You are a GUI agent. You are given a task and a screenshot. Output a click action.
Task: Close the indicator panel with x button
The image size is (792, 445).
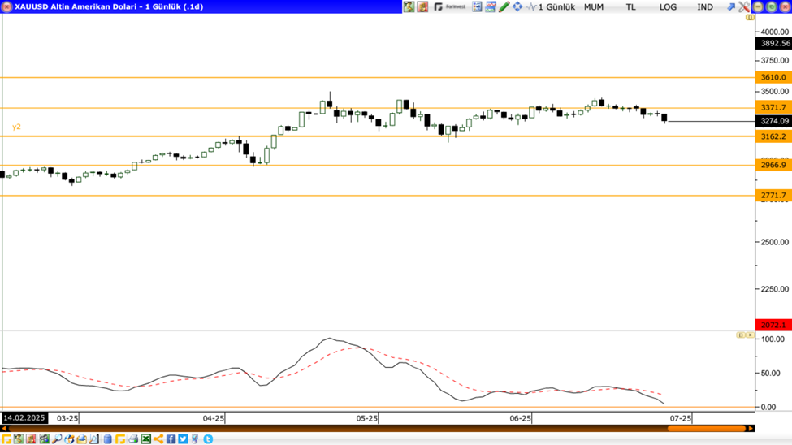749,335
